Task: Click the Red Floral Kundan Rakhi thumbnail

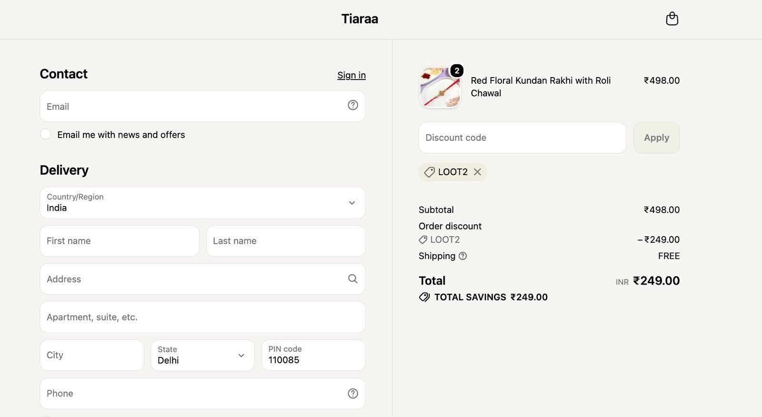Action: pos(440,88)
